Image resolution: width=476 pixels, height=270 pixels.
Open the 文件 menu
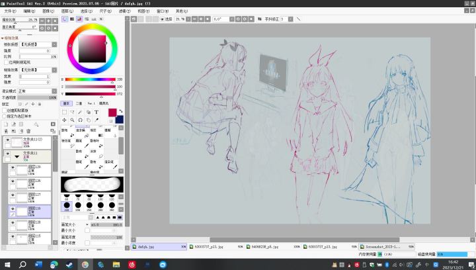pyautogui.click(x=10, y=11)
